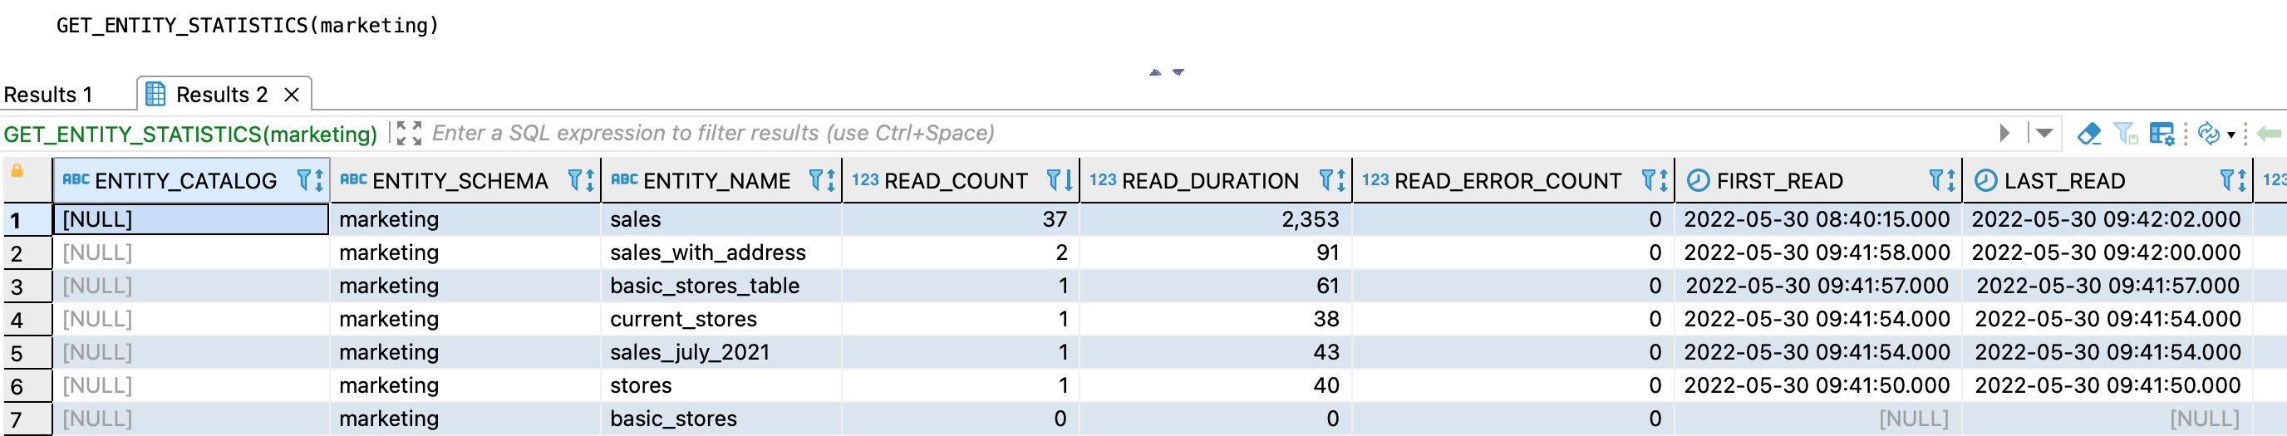Switch to the Results 1 tab

pos(48,94)
